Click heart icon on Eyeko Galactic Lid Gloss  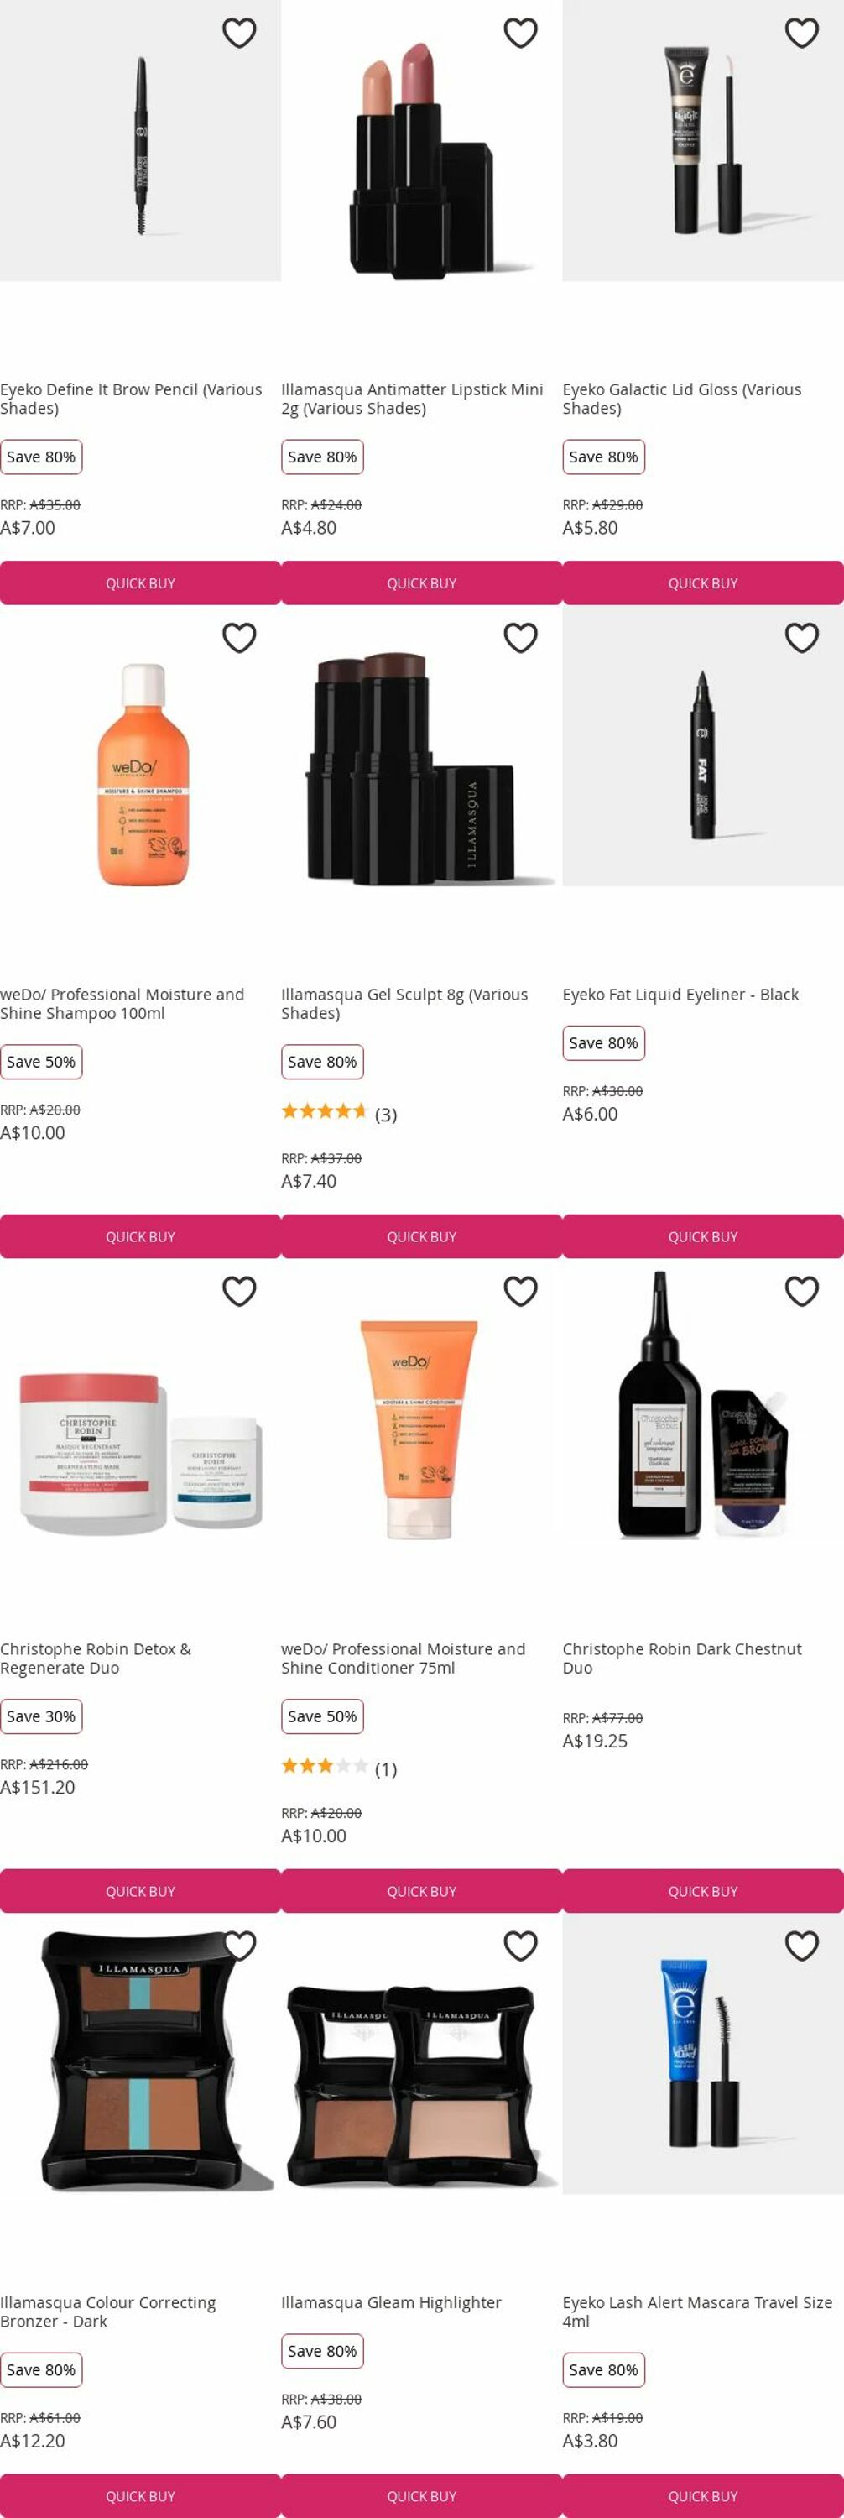click(802, 34)
